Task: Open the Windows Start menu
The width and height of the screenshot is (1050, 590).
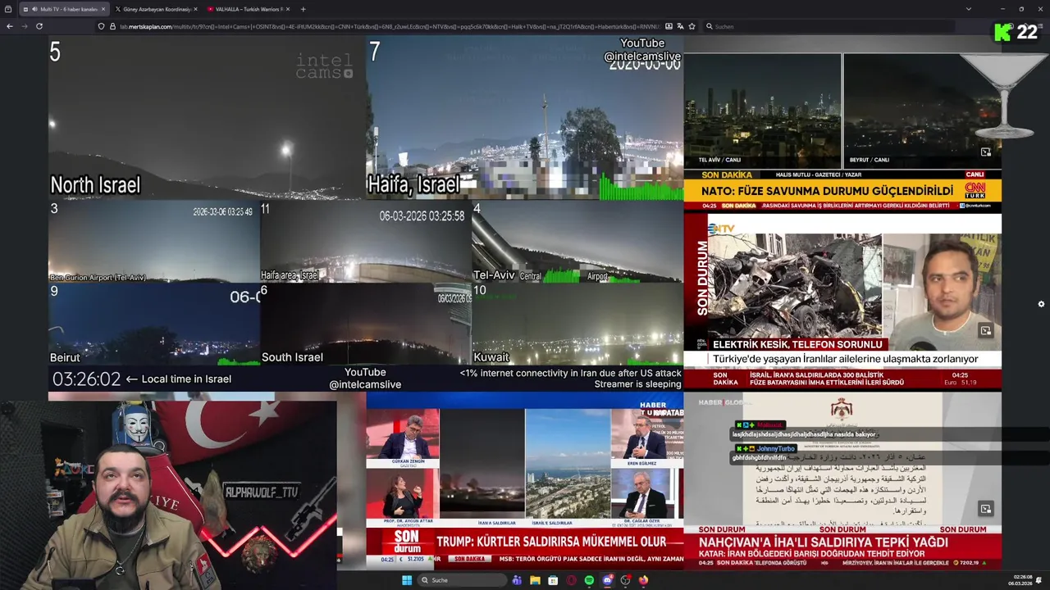Action: (x=406, y=580)
